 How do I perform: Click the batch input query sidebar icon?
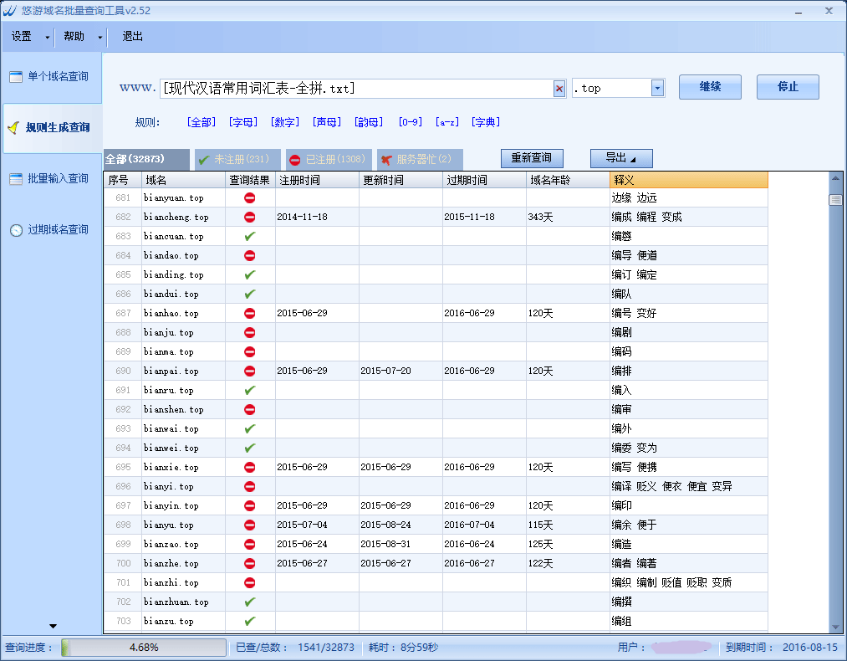click(15, 179)
